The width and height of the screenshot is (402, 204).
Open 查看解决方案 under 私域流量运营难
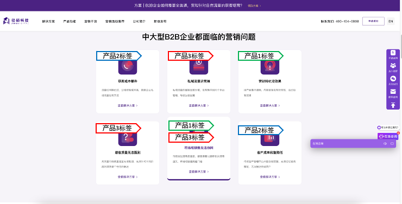coord(199,105)
